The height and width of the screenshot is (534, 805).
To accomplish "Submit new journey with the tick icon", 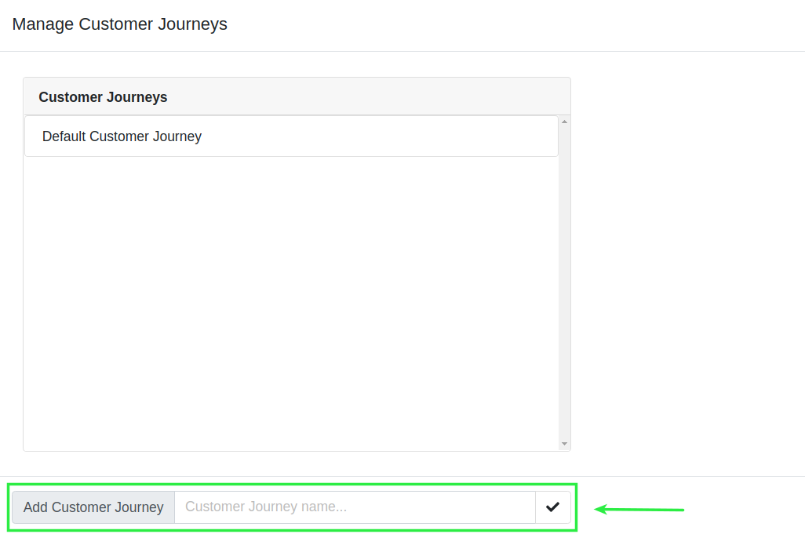I will [553, 507].
